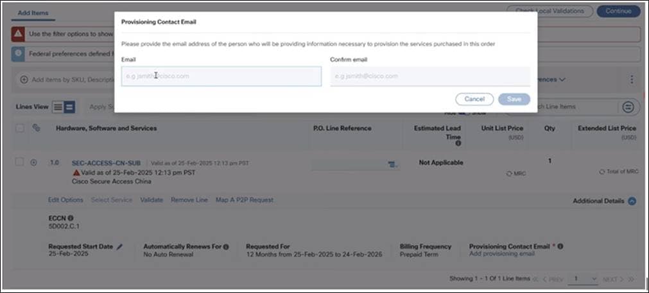Open the page number dropdown

tap(583, 280)
